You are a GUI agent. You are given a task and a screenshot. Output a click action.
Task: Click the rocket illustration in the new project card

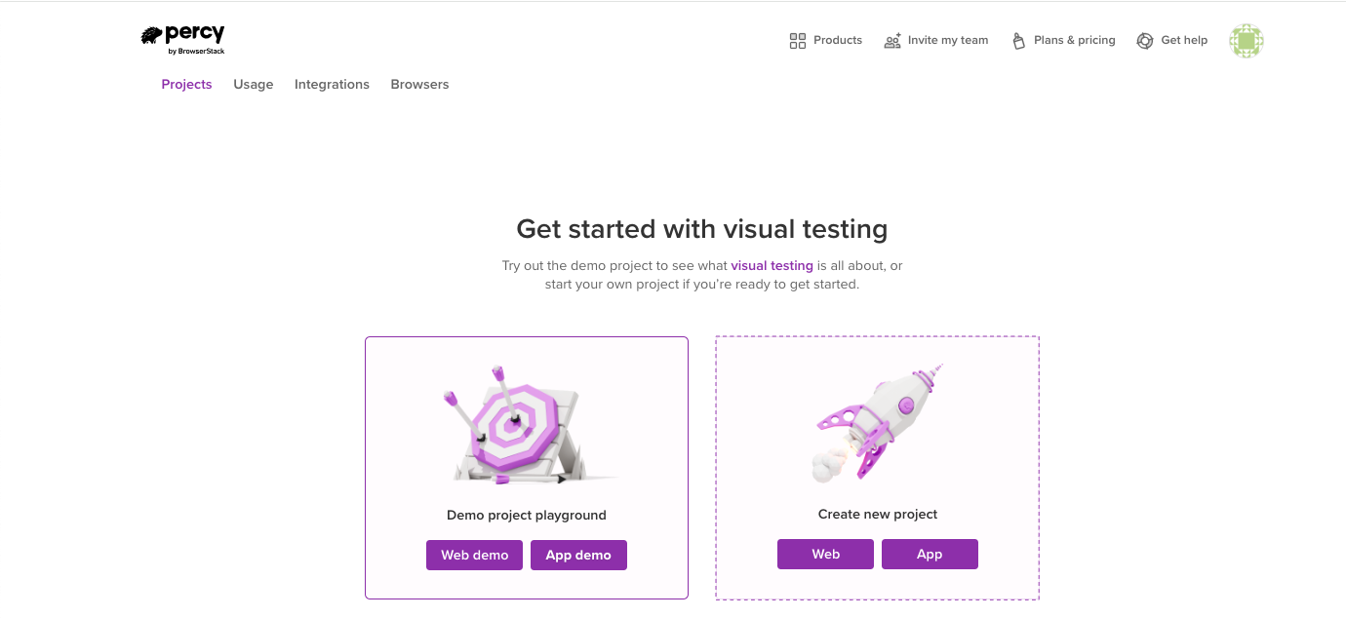(x=876, y=422)
